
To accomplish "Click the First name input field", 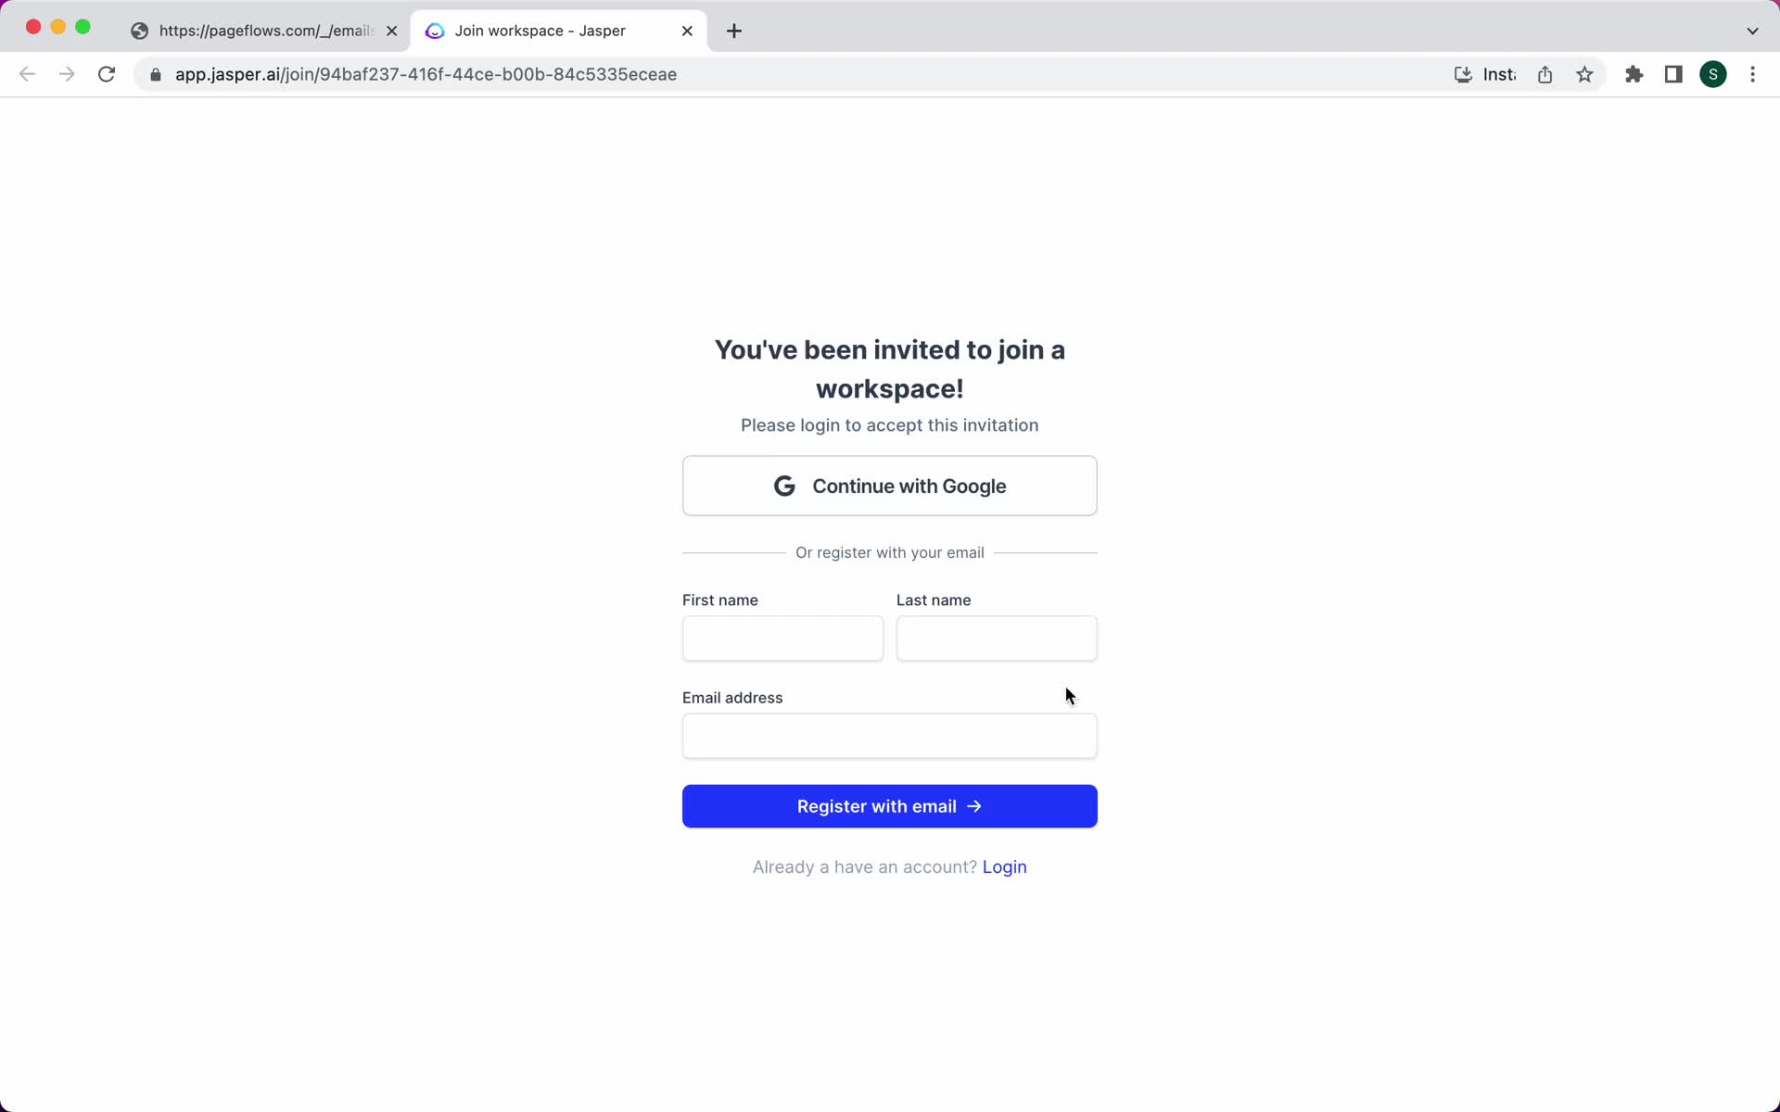I will coord(783,638).
